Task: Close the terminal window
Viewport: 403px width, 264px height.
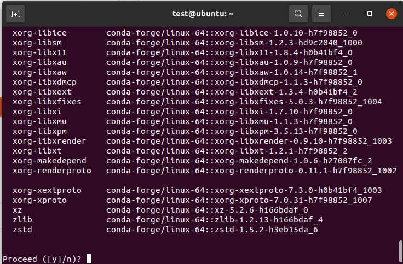Action: coord(391,14)
